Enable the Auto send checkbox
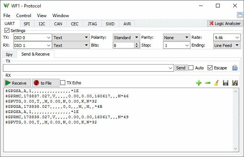This screenshot has width=244, height=157. pyautogui.click(x=191, y=68)
